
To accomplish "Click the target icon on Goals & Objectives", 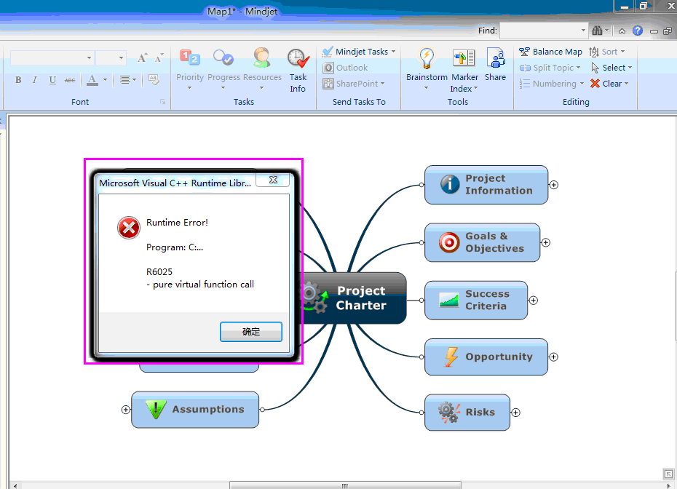I will pos(449,242).
